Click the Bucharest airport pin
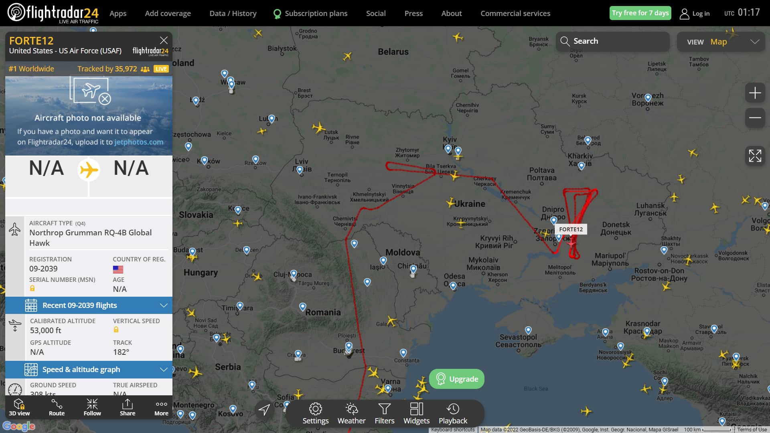 pyautogui.click(x=349, y=346)
